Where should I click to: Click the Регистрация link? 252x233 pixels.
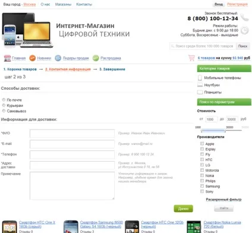(237, 4)
